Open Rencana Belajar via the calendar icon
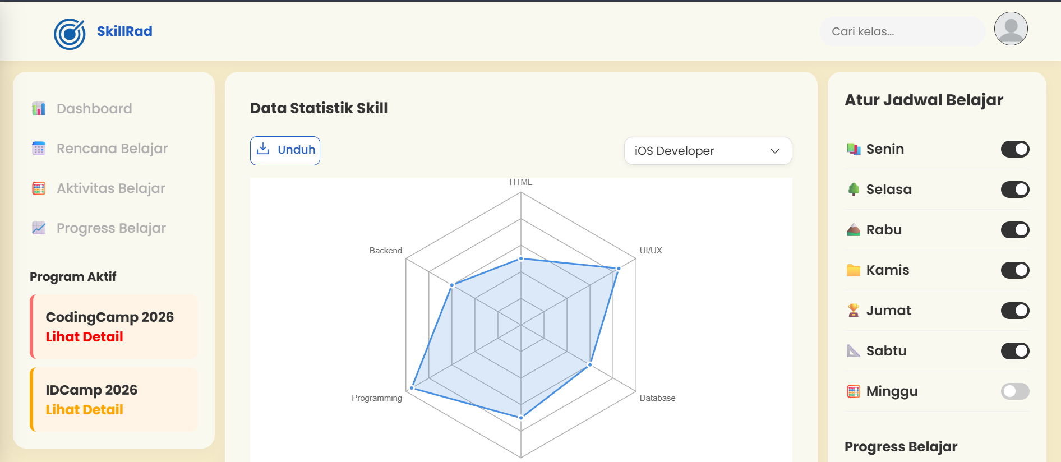 tap(39, 148)
